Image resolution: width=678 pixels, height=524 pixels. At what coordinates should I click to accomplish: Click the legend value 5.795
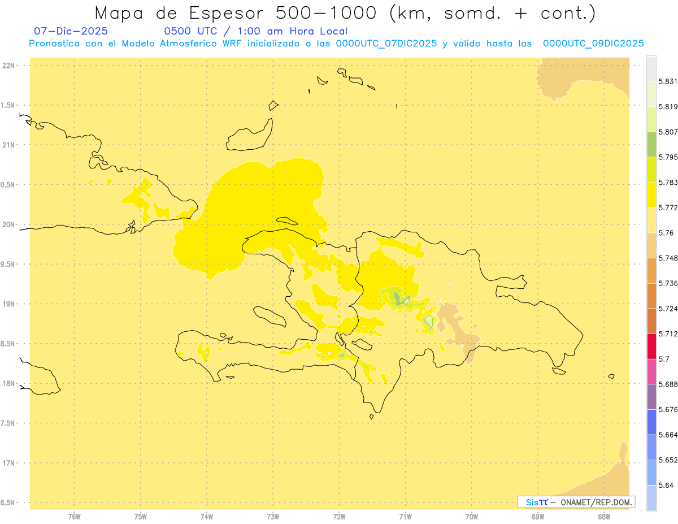668,157
